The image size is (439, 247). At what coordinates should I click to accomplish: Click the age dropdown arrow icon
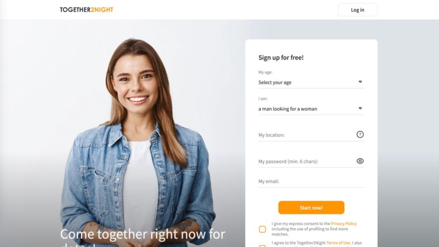[360, 82]
